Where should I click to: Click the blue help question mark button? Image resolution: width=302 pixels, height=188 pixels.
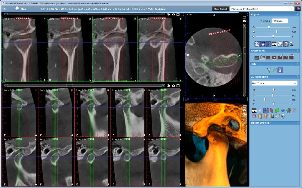(x=298, y=9)
